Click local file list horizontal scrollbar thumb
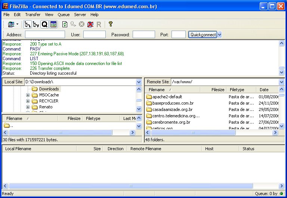Image resolution: width=287 pixels, height=198 pixels. 61,133
